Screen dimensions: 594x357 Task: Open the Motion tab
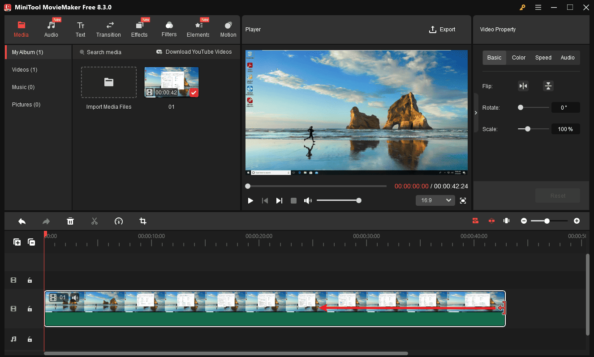pos(228,29)
